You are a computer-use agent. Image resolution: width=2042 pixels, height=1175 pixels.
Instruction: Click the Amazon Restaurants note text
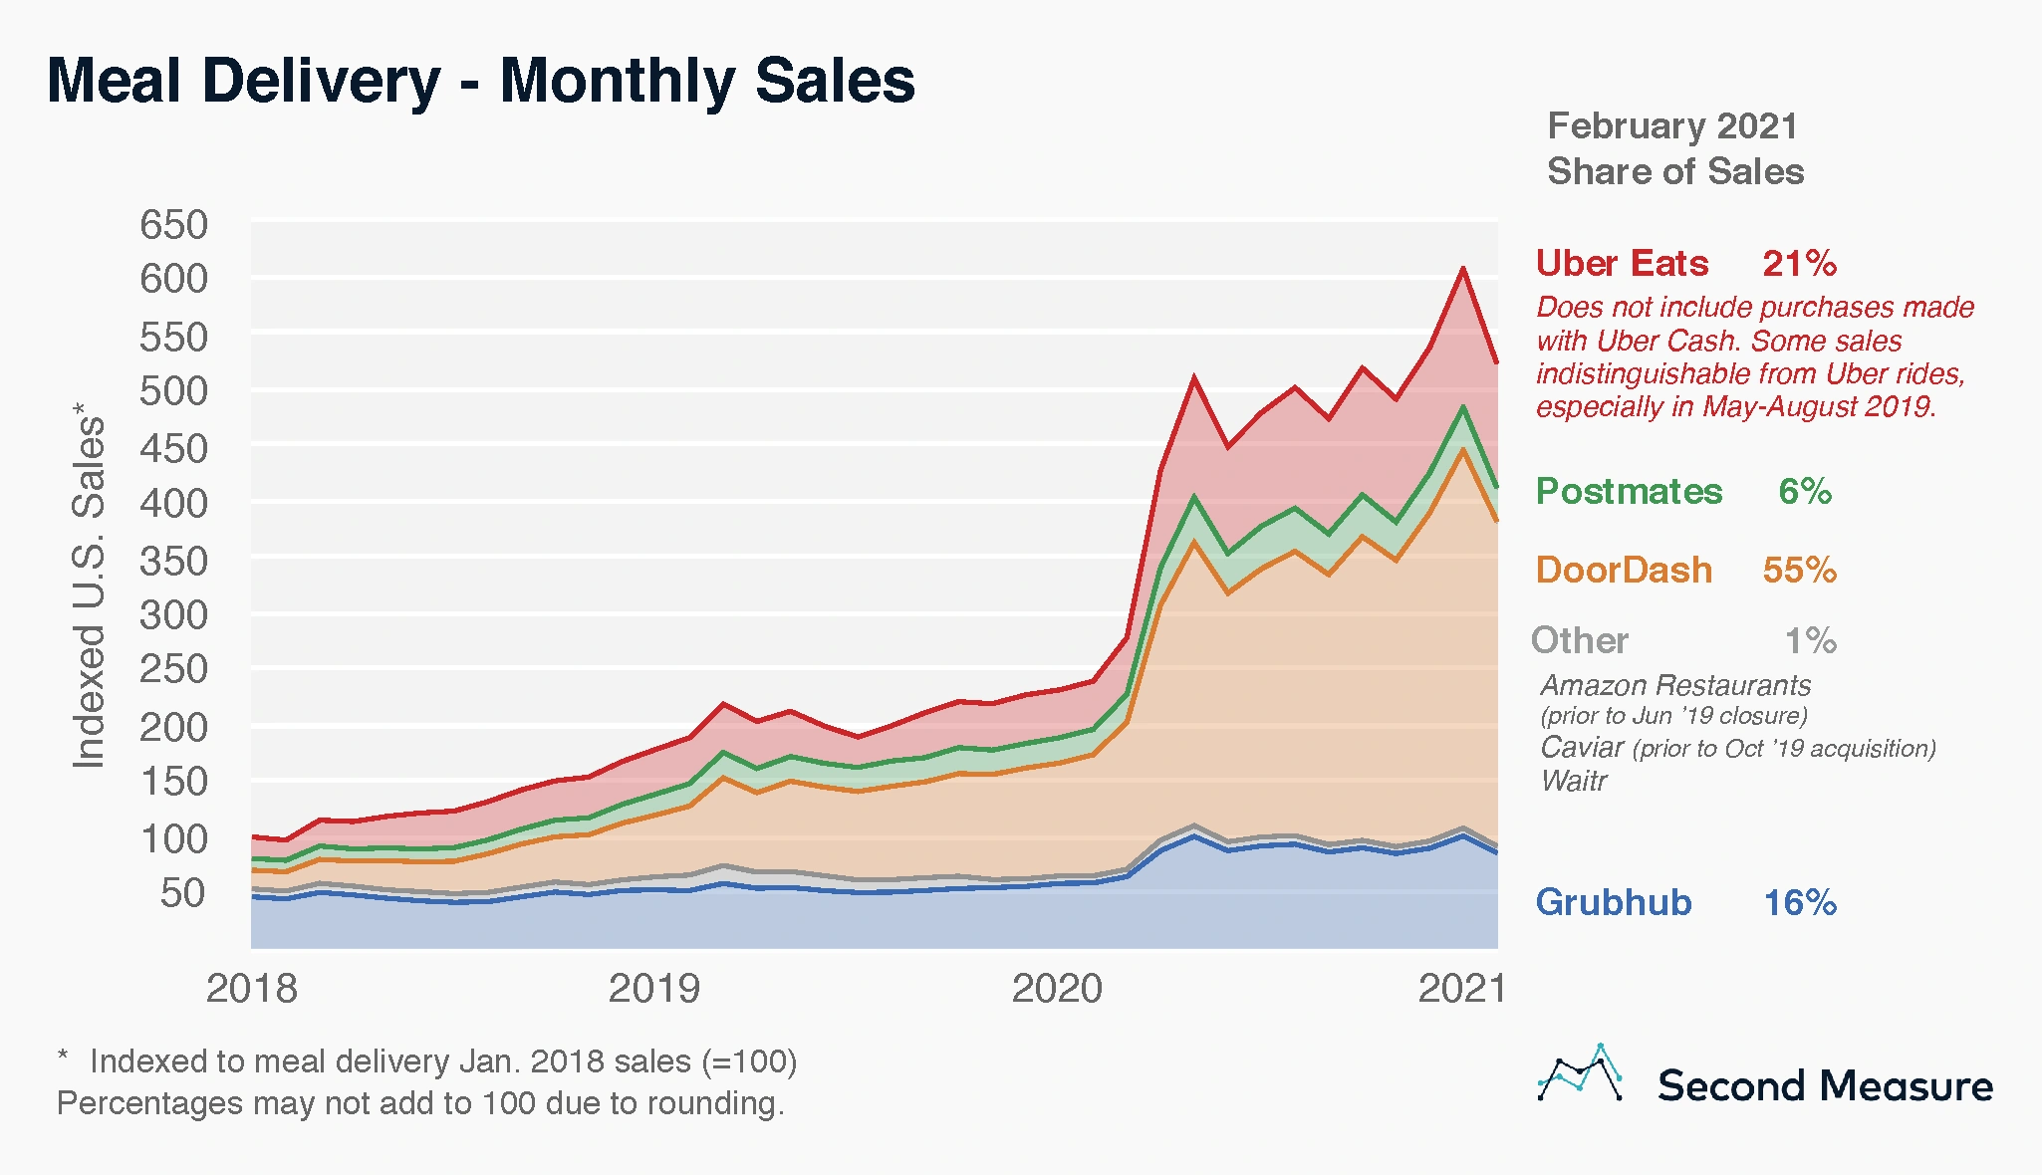click(1674, 685)
